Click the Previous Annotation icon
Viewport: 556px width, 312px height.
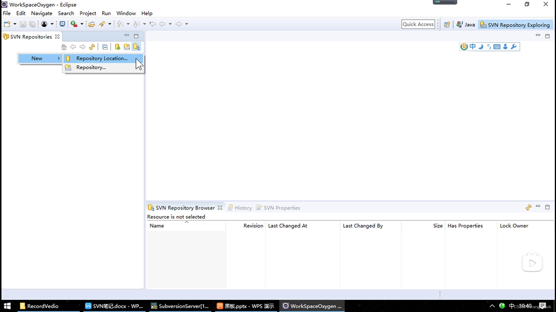[136, 24]
